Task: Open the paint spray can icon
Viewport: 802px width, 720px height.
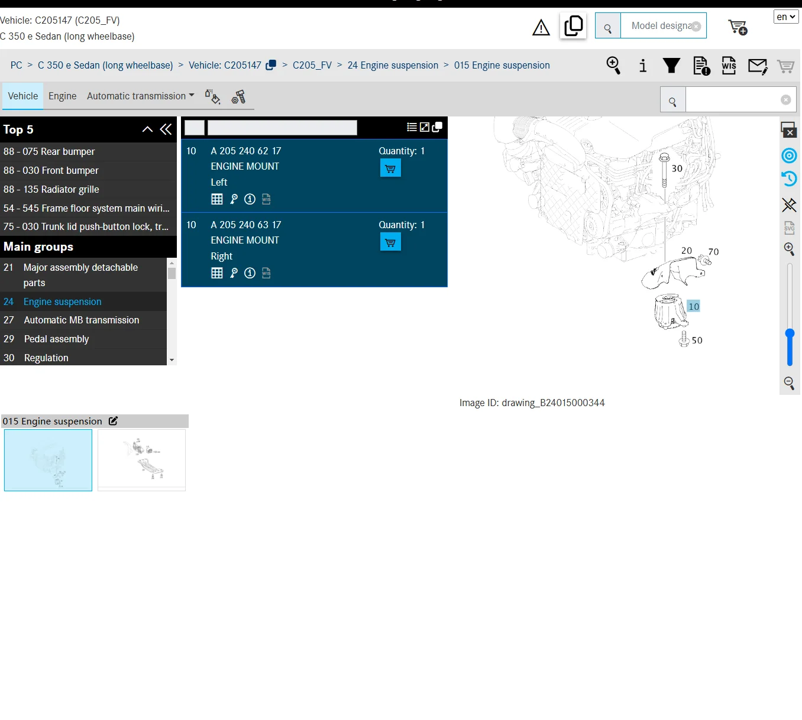Action: [x=212, y=96]
